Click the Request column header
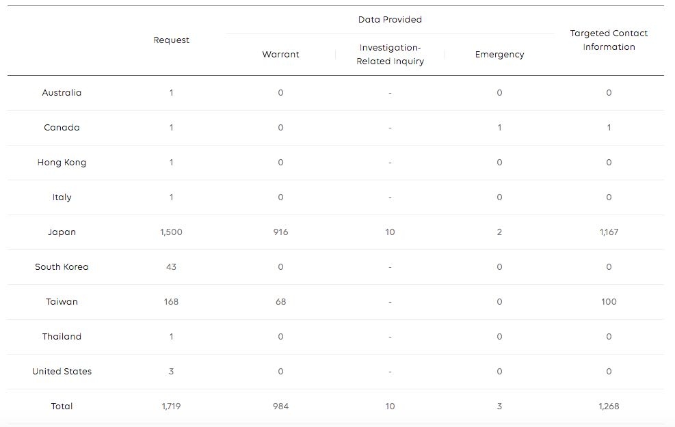The height and width of the screenshot is (427, 675). click(171, 40)
